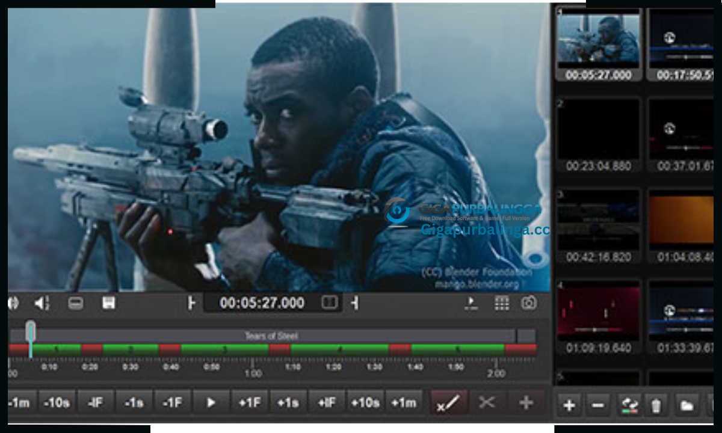The height and width of the screenshot is (433, 722).
Task: Open the folder icon below the thumbnails
Action: point(687,406)
